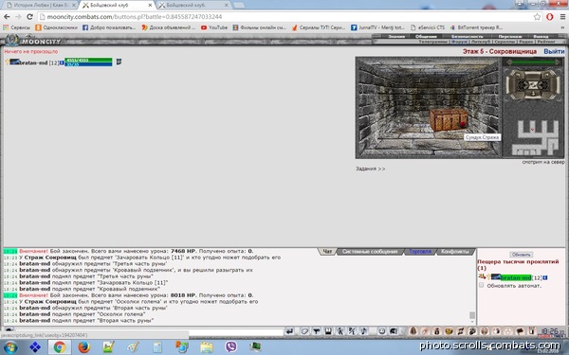Click the music note sound icon
The height and width of the screenshot is (355, 569).
pyautogui.click(x=363, y=331)
